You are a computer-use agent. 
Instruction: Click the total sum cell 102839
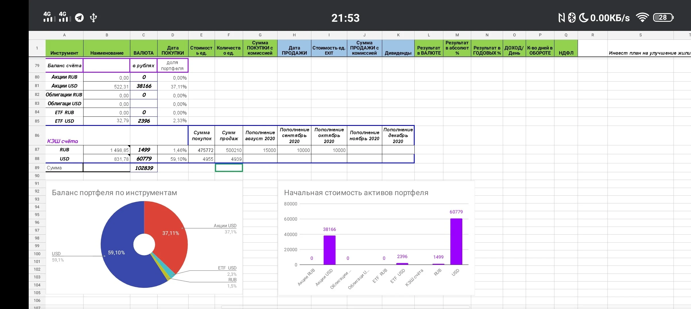tap(144, 168)
